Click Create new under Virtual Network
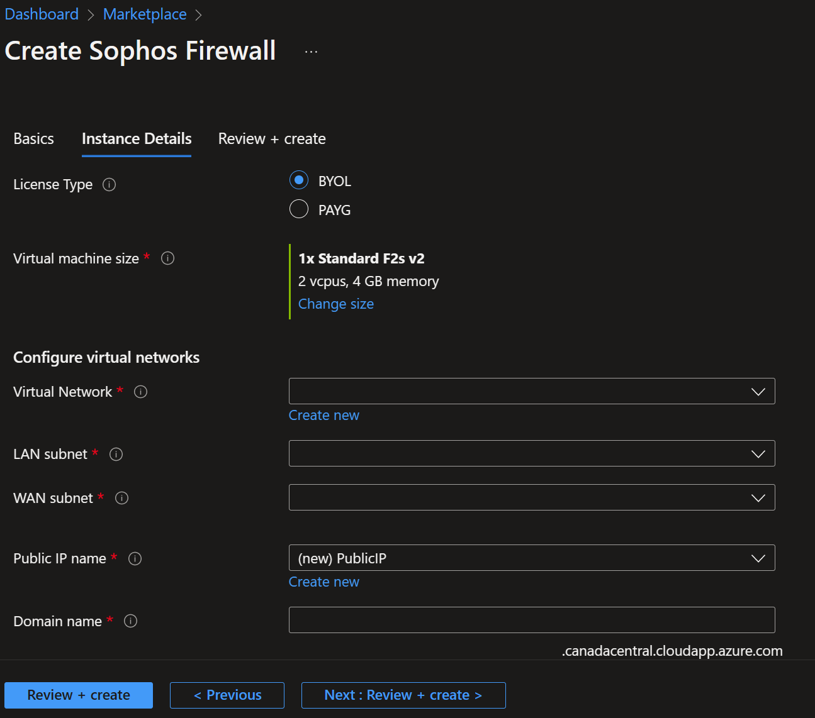Image resolution: width=815 pixels, height=718 pixels. (324, 416)
